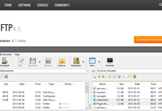Select the local Folder row timed 12:28
This screenshot has width=162, height=111.
tap(42, 107)
